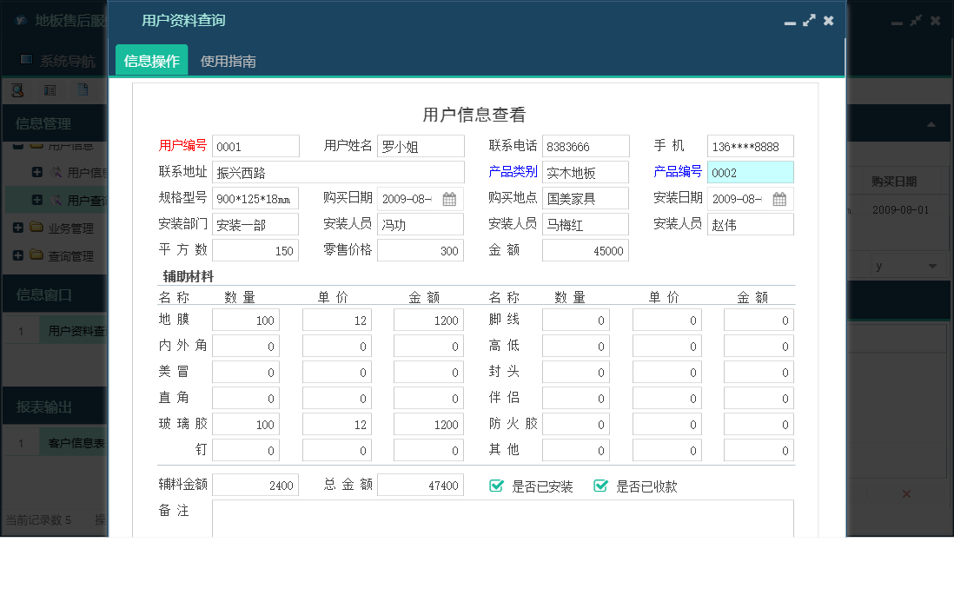Open the 购买日期 calendar picker
The width and height of the screenshot is (954, 595).
tap(451, 198)
